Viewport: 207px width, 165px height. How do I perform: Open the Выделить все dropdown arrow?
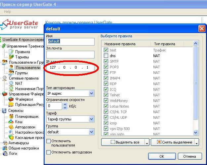point(147,142)
